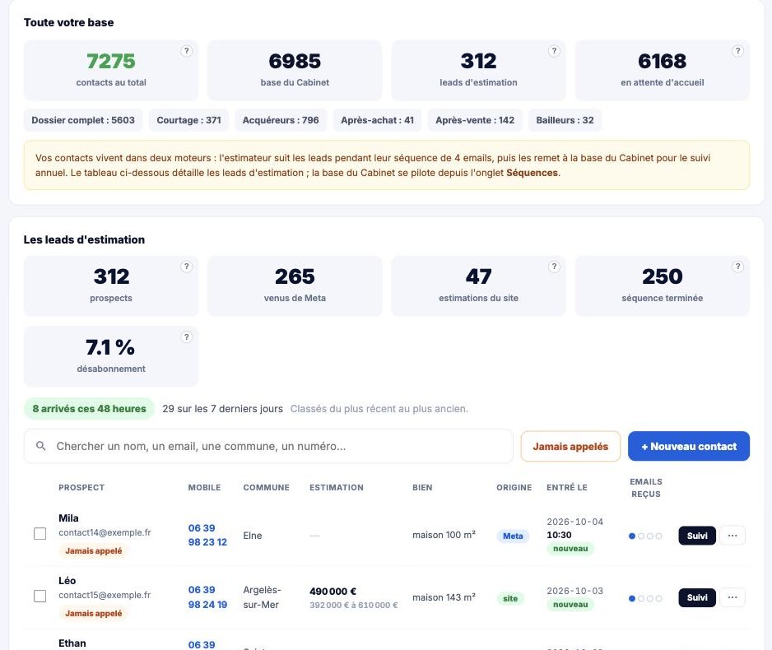The height and width of the screenshot is (650, 772).
Task: Click the Elne commune cell
Action: [x=253, y=536]
